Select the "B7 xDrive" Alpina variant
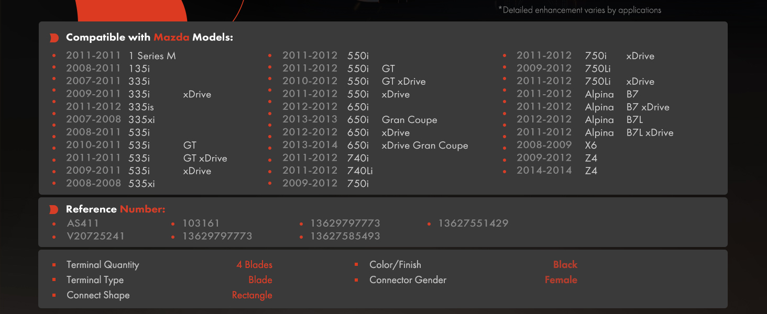The height and width of the screenshot is (314, 767). (x=648, y=107)
